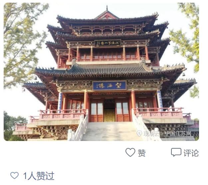Click the dark upper 江淮第一楼 plaque
The image size is (208, 185).
coord(108,43)
